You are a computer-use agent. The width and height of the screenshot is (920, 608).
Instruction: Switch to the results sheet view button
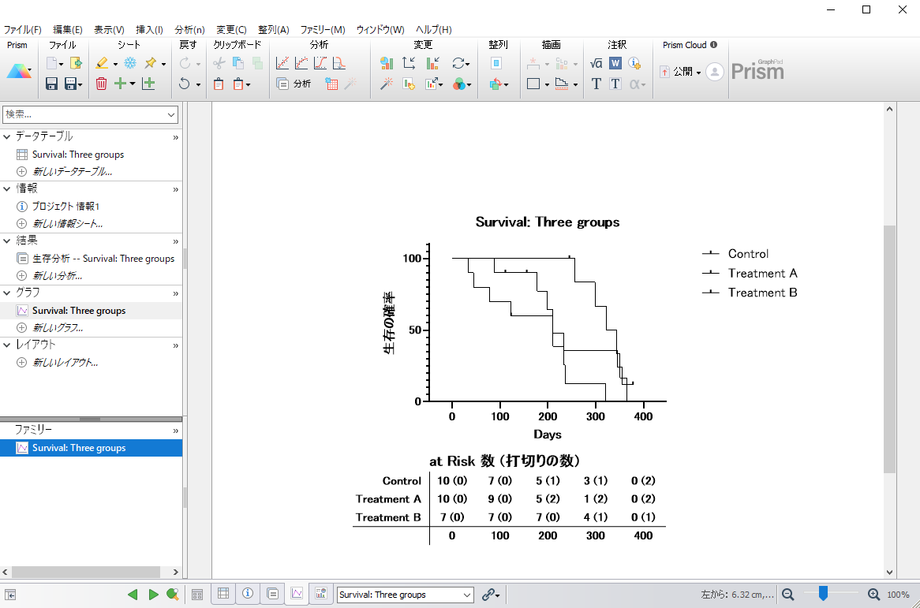tap(272, 595)
